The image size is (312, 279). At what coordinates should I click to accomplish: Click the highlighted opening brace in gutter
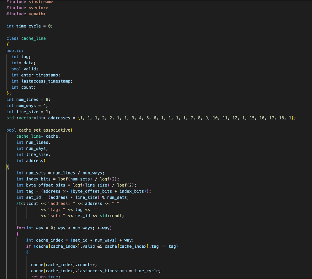point(7,167)
